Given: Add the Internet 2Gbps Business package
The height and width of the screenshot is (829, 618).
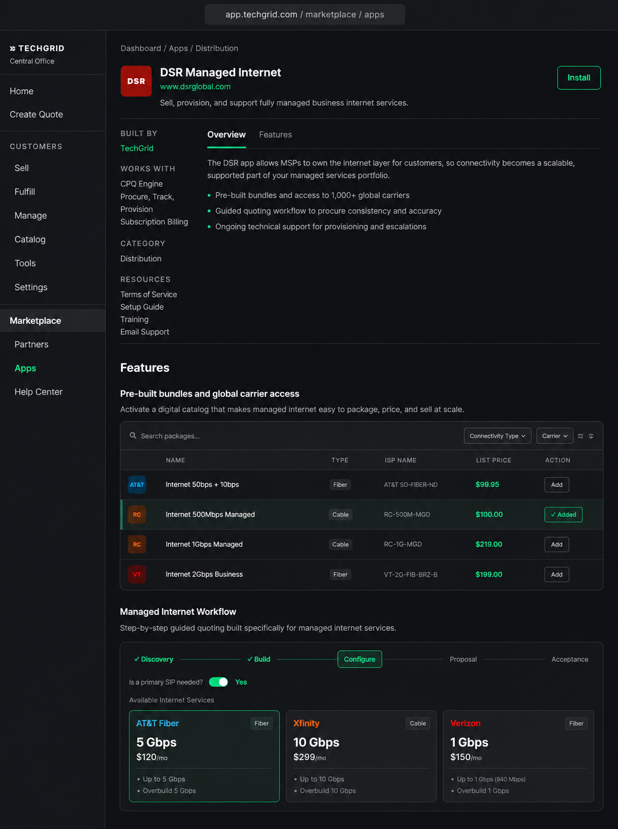Looking at the screenshot, I should [556, 574].
